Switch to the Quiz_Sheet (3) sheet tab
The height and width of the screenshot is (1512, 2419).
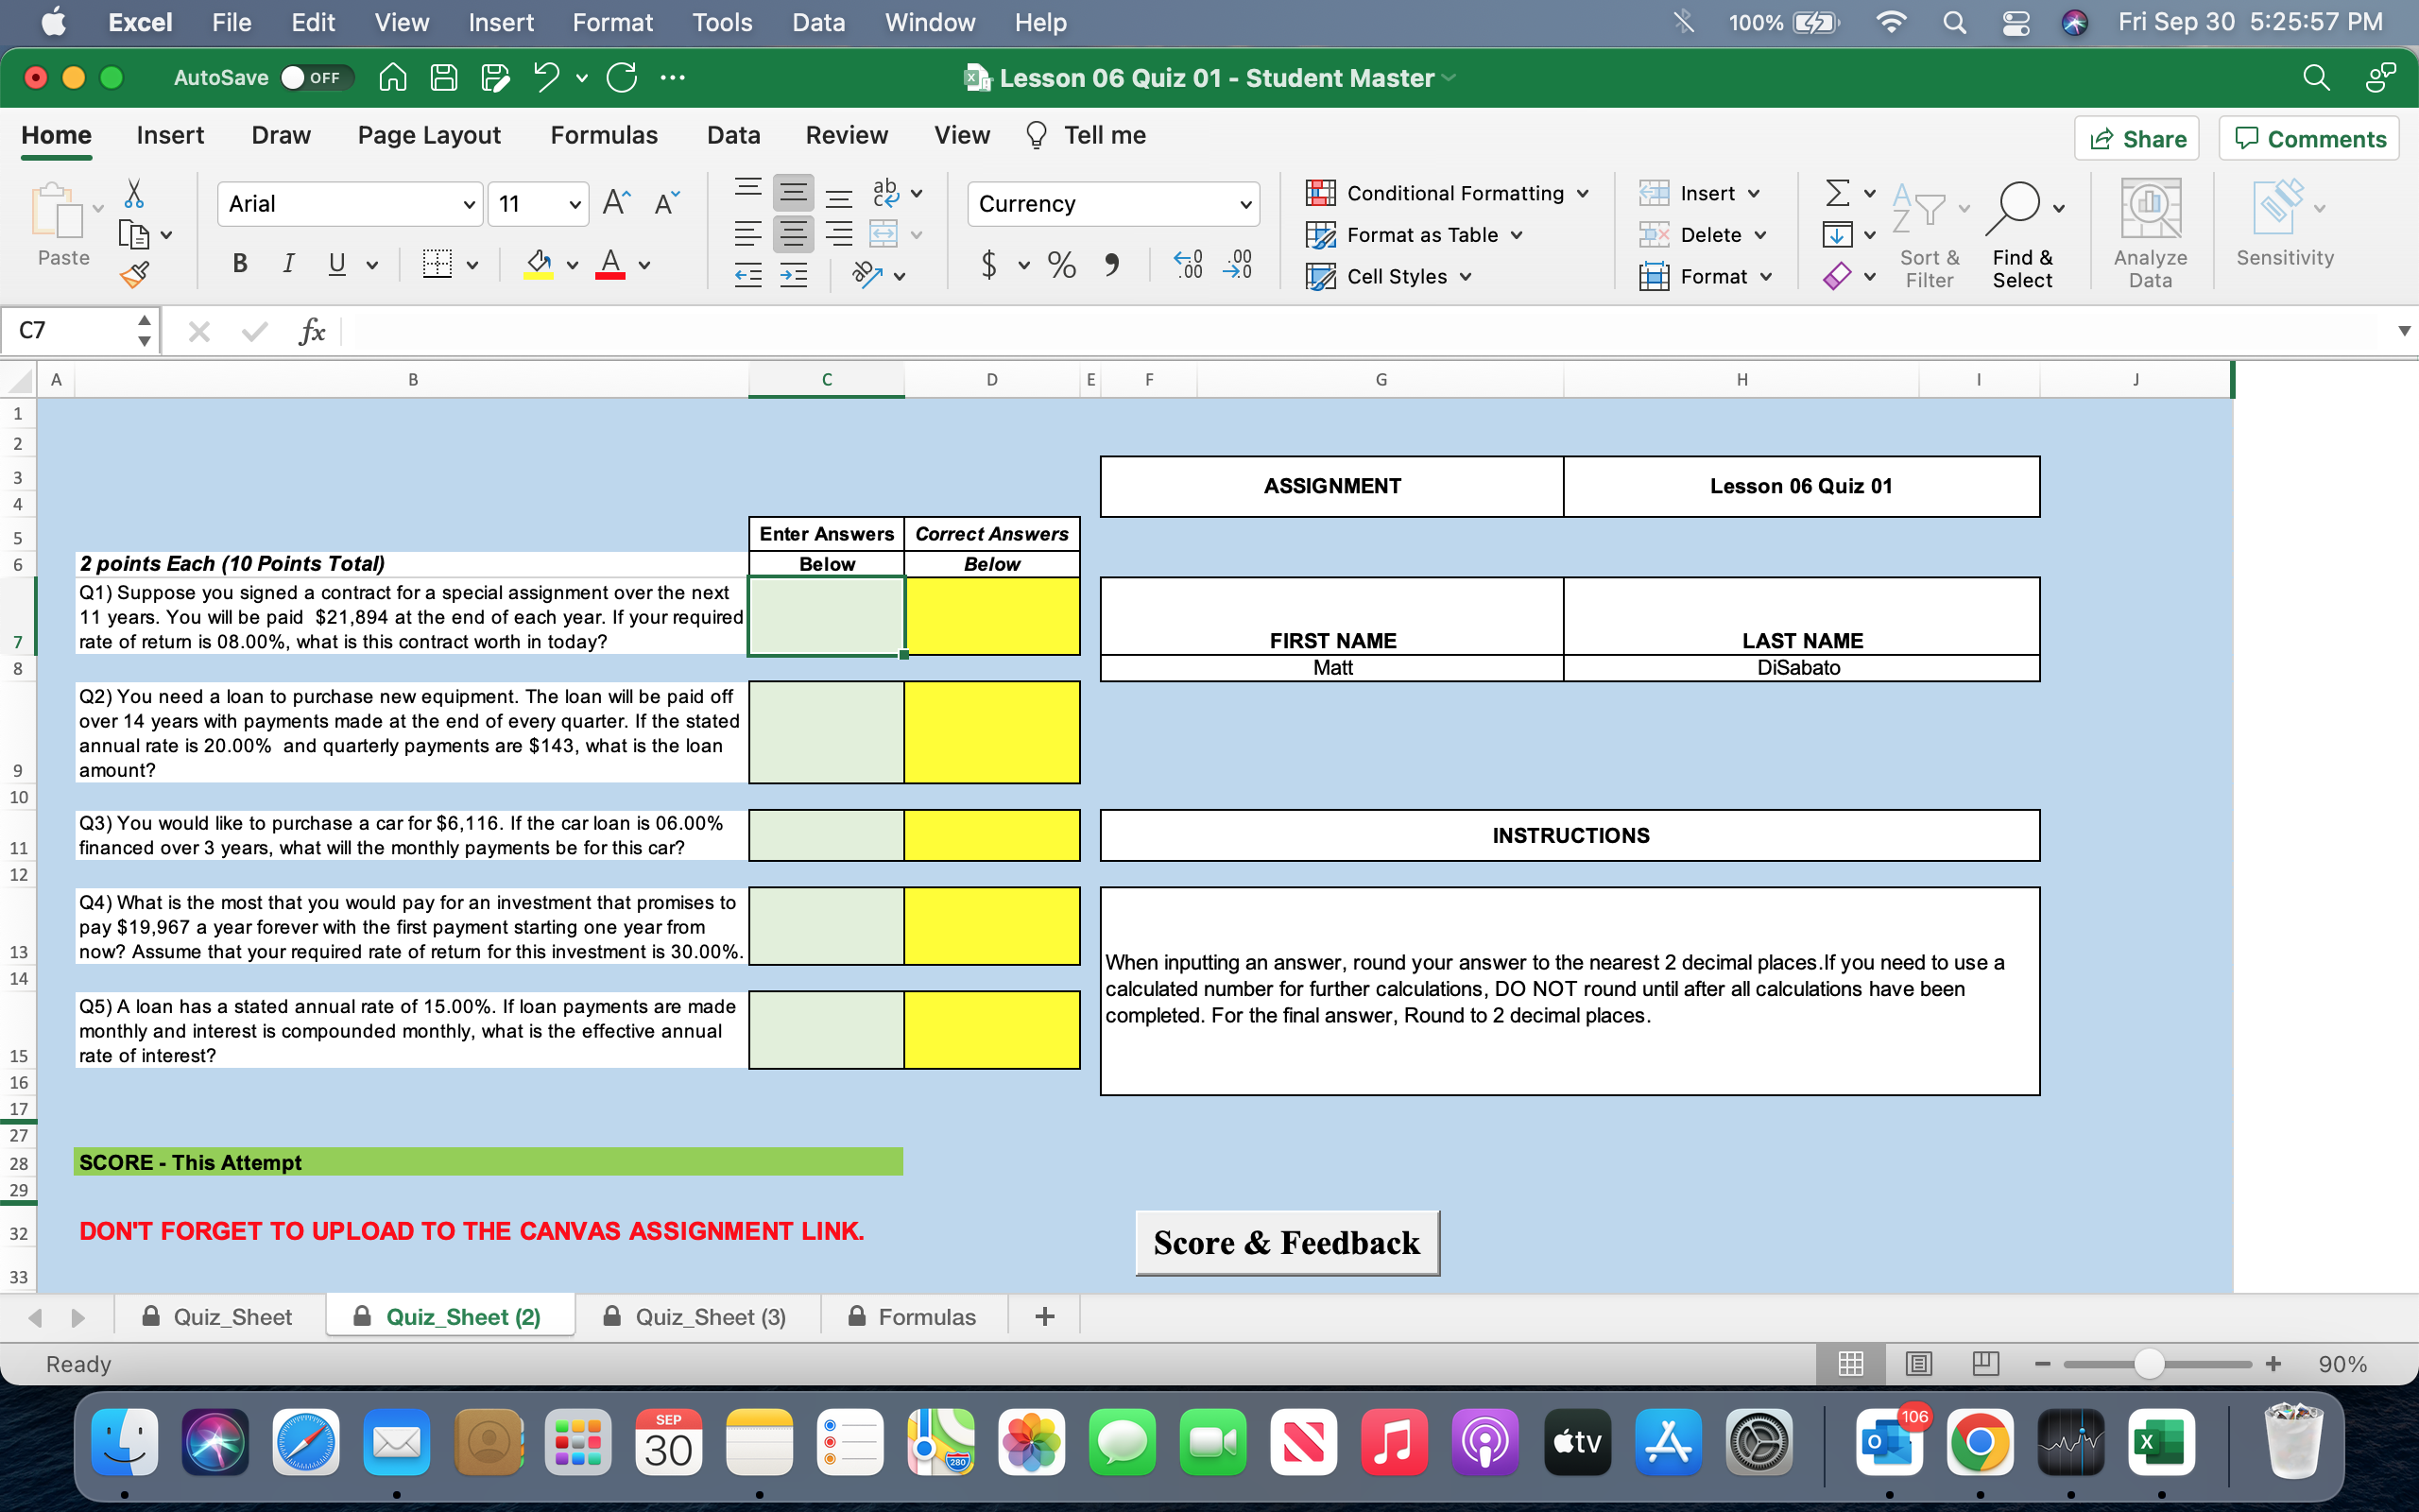click(x=712, y=1316)
